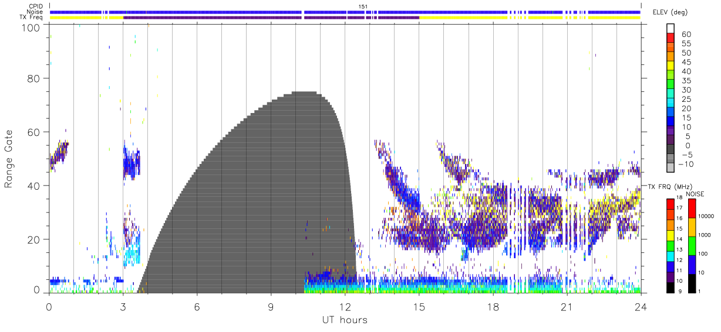Select the 9 tick on UT hours axis
Image resolution: width=721 pixels, height=332 pixels.
tap(271, 306)
